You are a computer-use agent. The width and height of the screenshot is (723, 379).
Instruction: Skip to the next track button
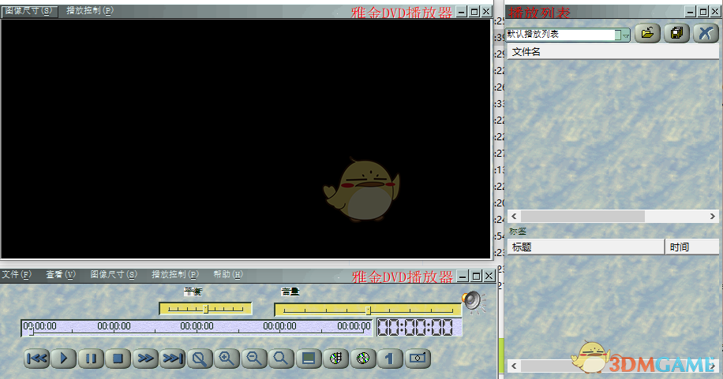point(172,359)
